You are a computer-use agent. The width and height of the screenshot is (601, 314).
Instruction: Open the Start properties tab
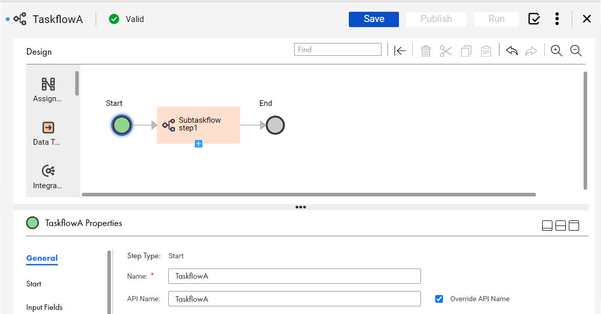point(34,284)
